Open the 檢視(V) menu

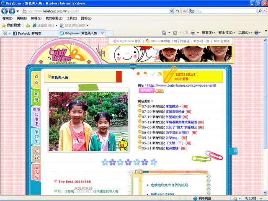click(36, 18)
